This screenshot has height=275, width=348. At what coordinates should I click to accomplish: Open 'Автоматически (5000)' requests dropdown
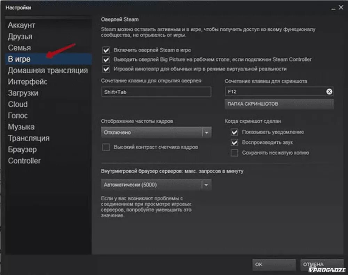(156, 185)
